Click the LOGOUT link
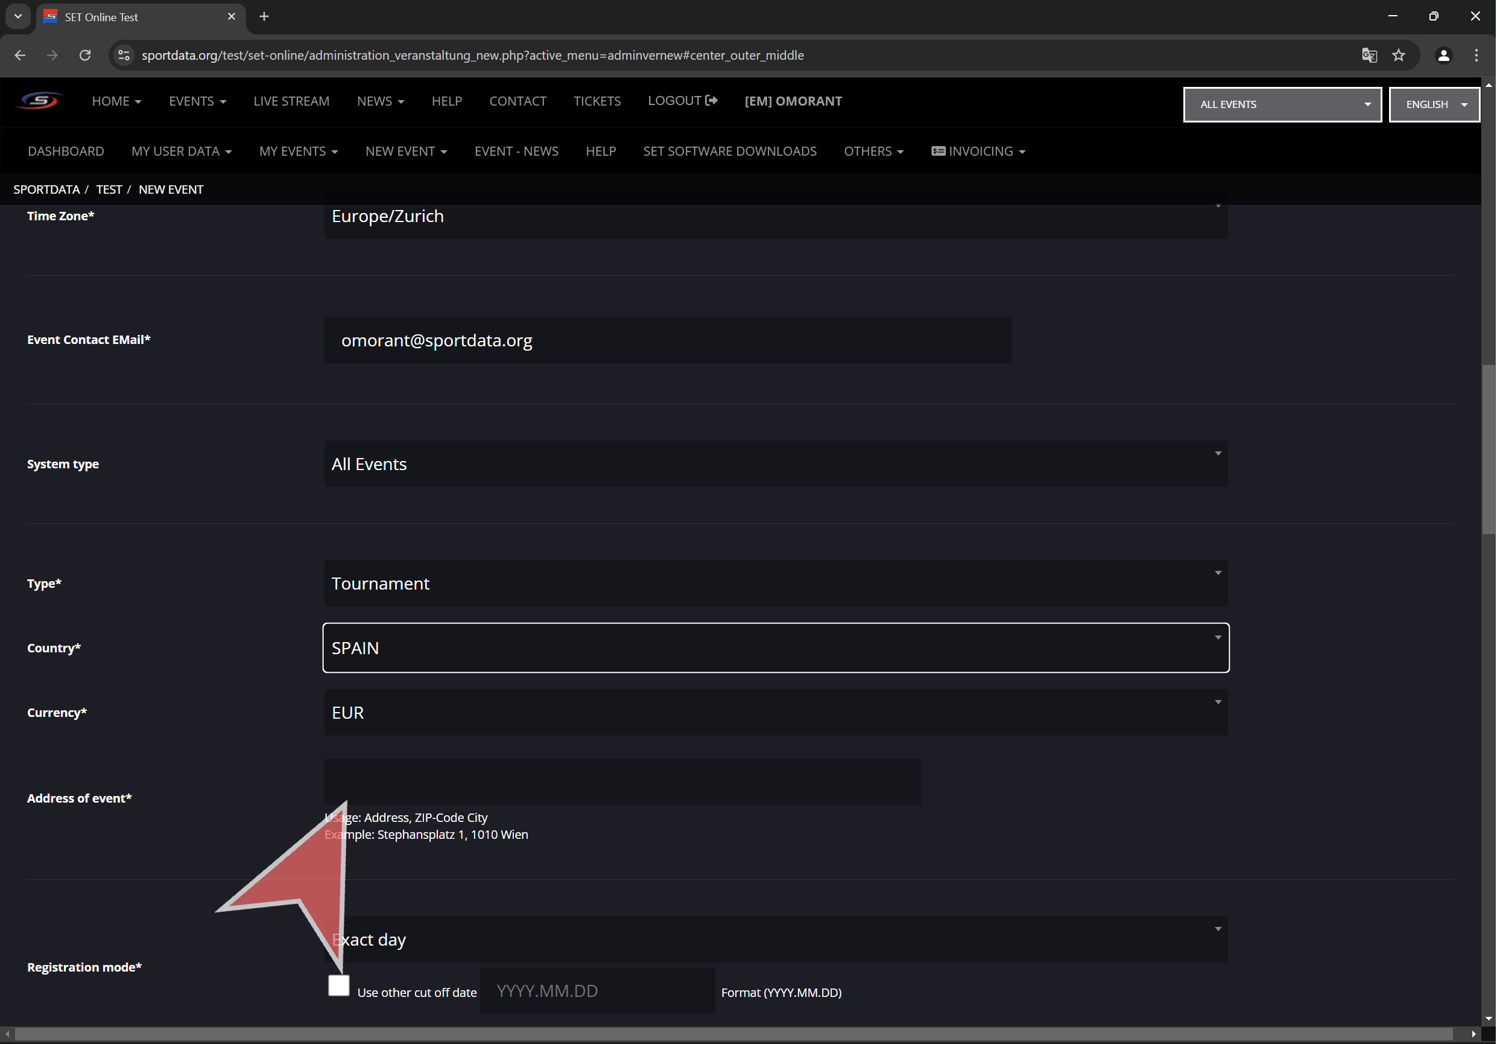This screenshot has width=1497, height=1044. click(x=682, y=101)
